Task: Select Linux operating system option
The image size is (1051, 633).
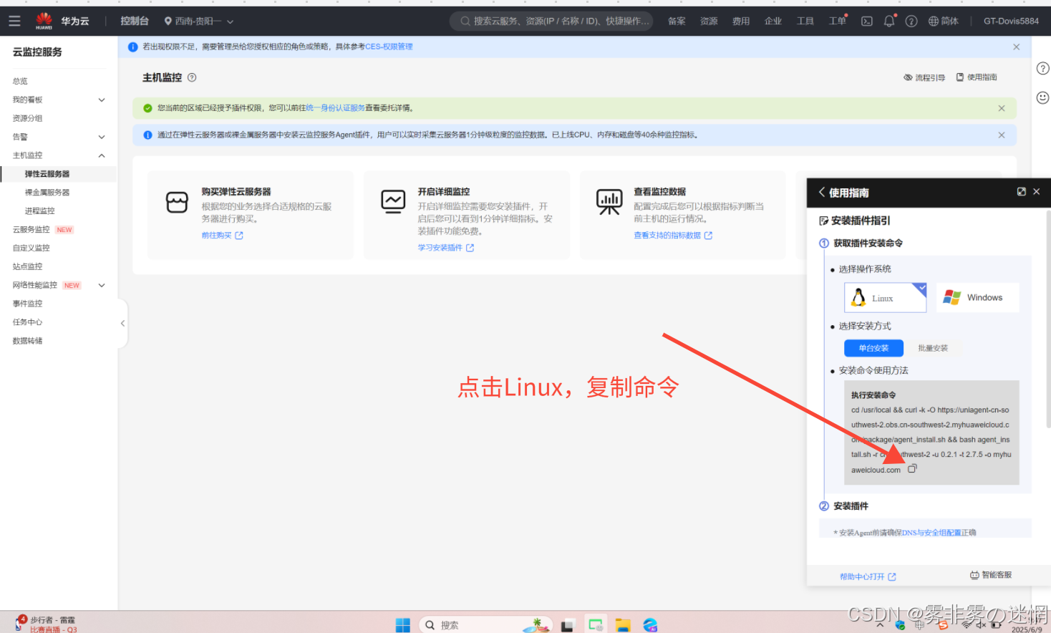Action: click(x=885, y=298)
